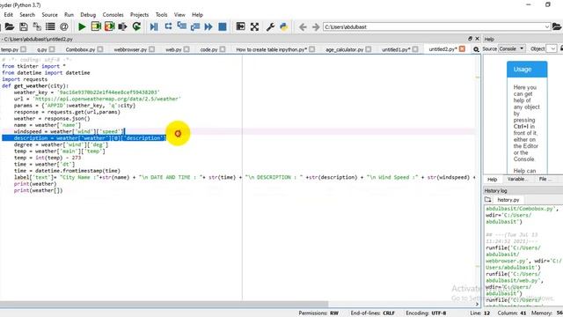
Task: Open the Print/list lines toolbar icon
Action: 50,27
